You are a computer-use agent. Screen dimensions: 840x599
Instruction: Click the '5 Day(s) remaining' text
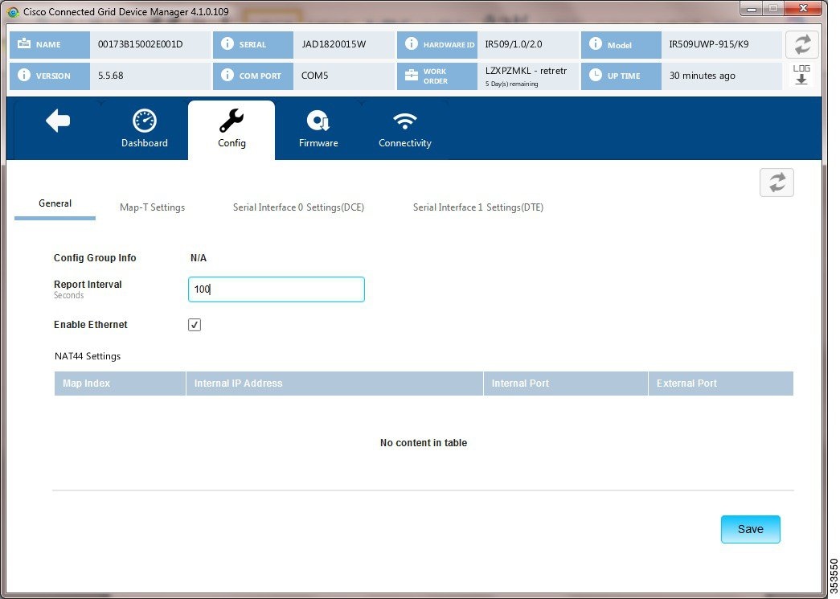[x=511, y=84]
